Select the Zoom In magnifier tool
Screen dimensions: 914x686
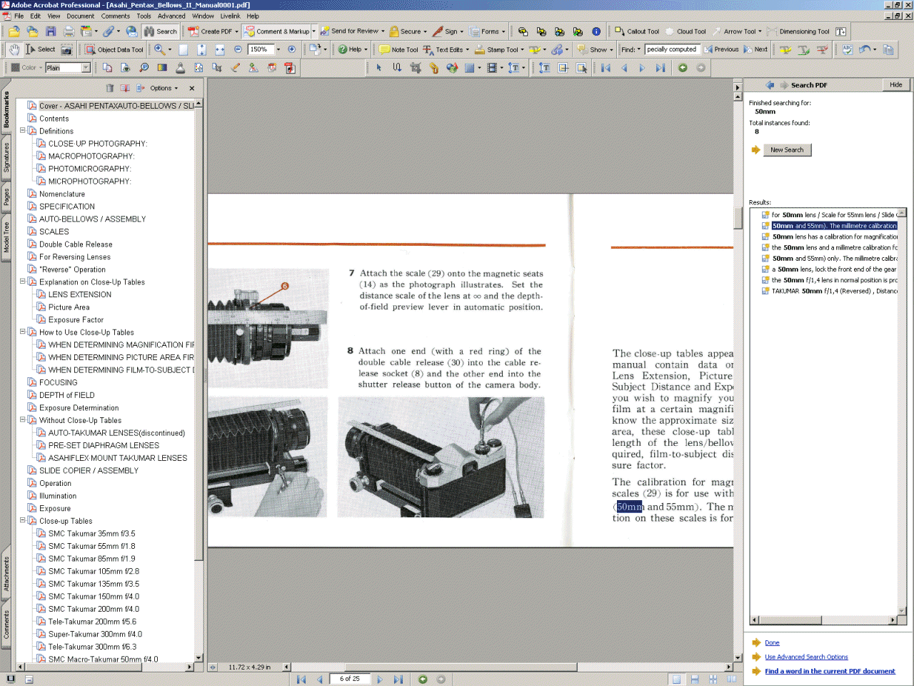pyautogui.click(x=160, y=49)
